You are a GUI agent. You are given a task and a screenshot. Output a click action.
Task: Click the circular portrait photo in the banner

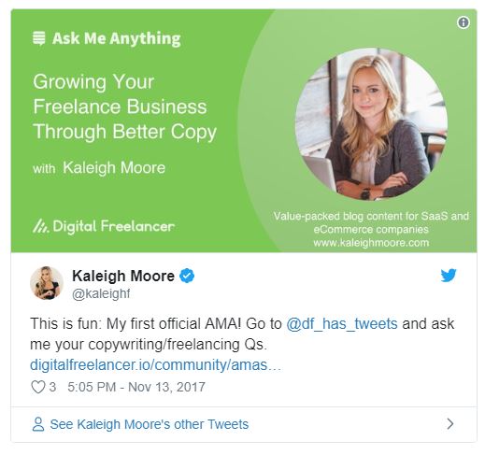pyautogui.click(x=371, y=124)
